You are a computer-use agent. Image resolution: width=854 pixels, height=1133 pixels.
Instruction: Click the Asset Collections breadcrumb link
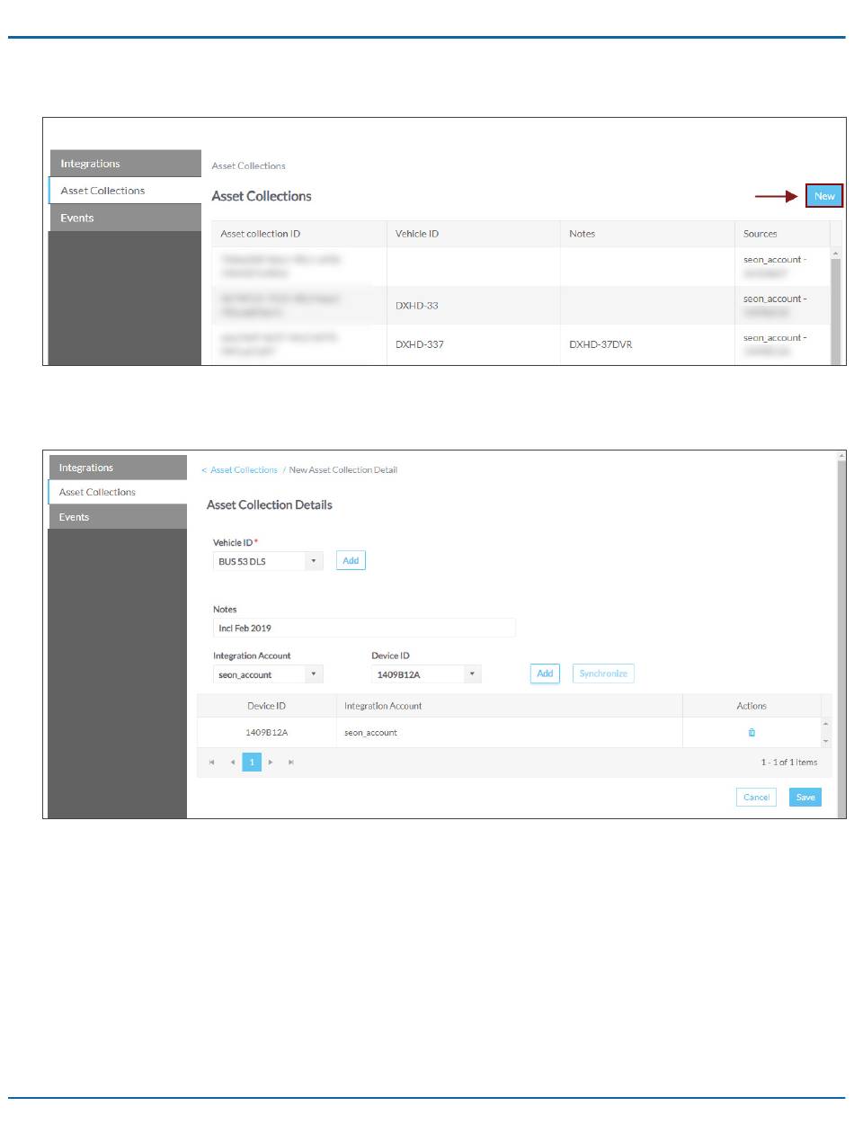click(x=244, y=470)
